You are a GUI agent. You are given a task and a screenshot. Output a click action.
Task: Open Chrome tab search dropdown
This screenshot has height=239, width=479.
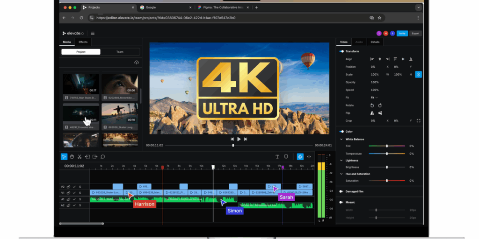coord(418,7)
